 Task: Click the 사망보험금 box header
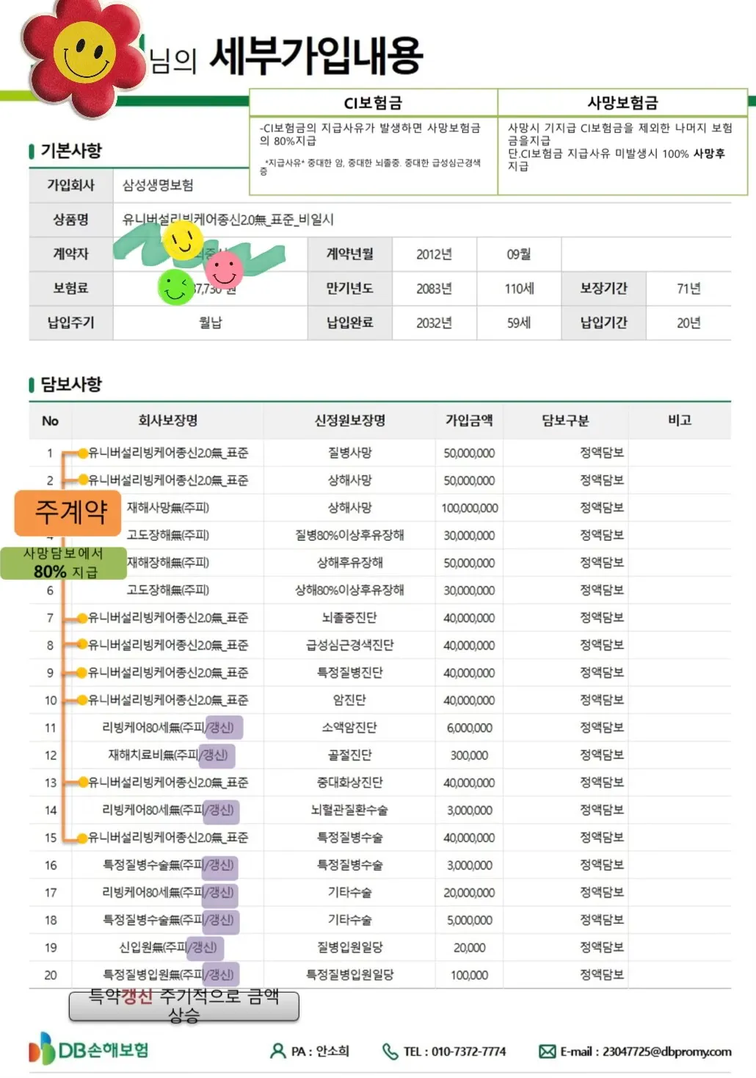pos(622,103)
